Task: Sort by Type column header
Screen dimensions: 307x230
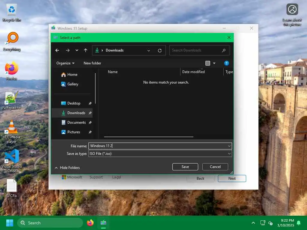Action: (229, 72)
